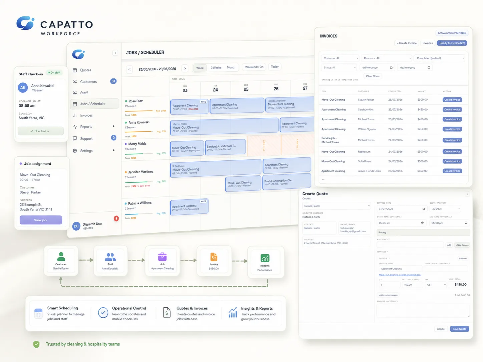Click the Invoice document icon in the workflow
483x362 pixels.
[214, 257]
